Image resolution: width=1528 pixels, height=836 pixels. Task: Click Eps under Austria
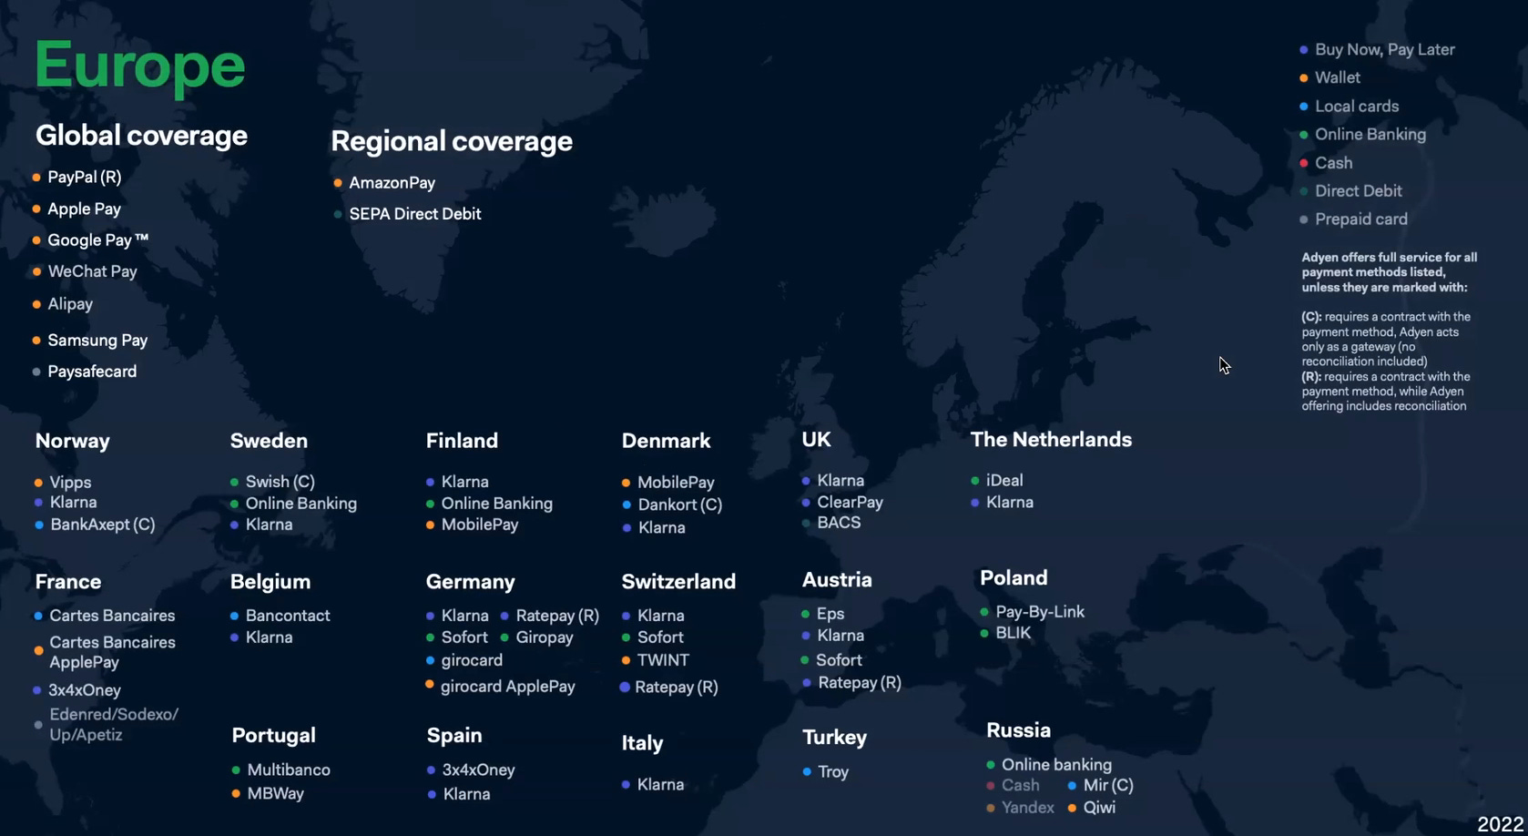tap(830, 614)
